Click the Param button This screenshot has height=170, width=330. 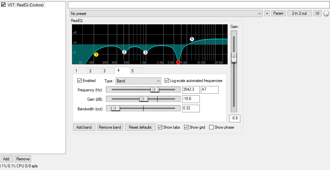pos(278,13)
